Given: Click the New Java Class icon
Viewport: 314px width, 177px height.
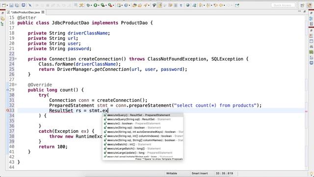Looking at the screenshot, I should [126, 5].
